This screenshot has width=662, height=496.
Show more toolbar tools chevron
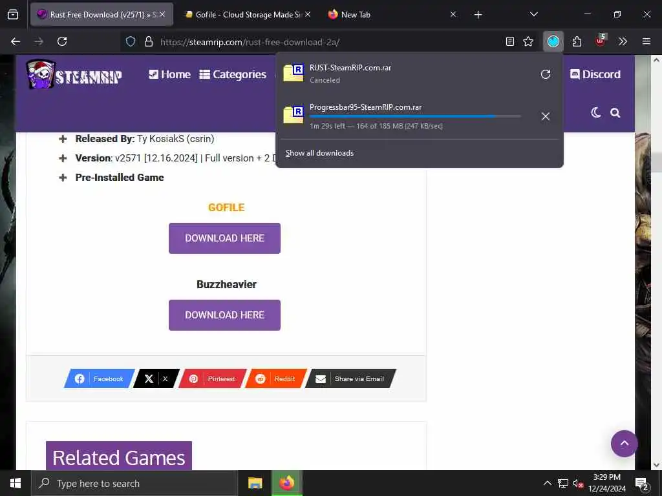click(623, 41)
